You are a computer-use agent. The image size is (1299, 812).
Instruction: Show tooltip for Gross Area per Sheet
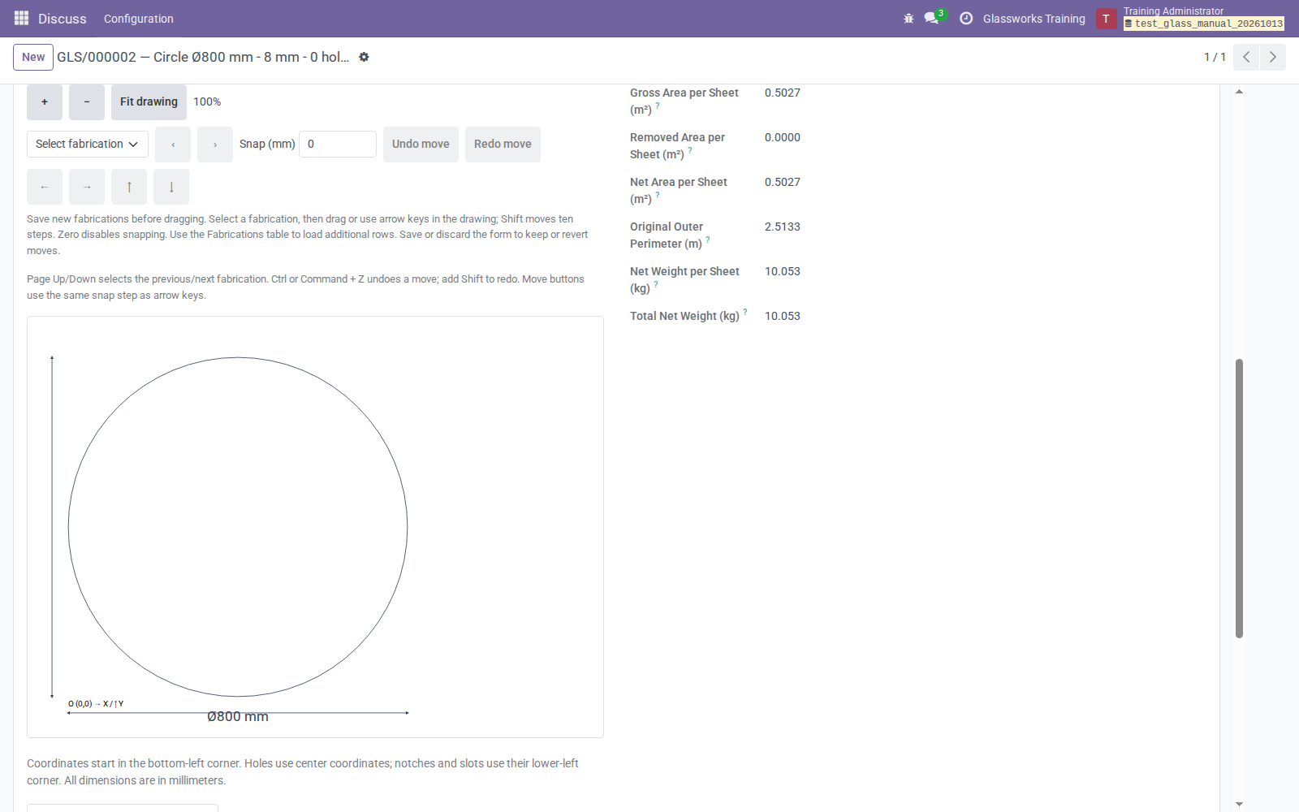point(658,106)
